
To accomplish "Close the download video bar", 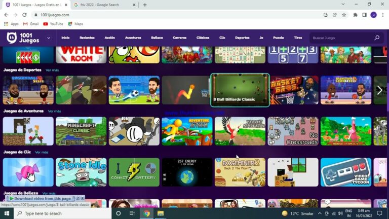I will pyautogui.click(x=83, y=198).
